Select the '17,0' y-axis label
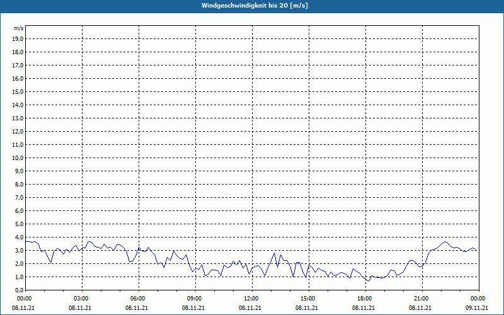 tap(18, 66)
